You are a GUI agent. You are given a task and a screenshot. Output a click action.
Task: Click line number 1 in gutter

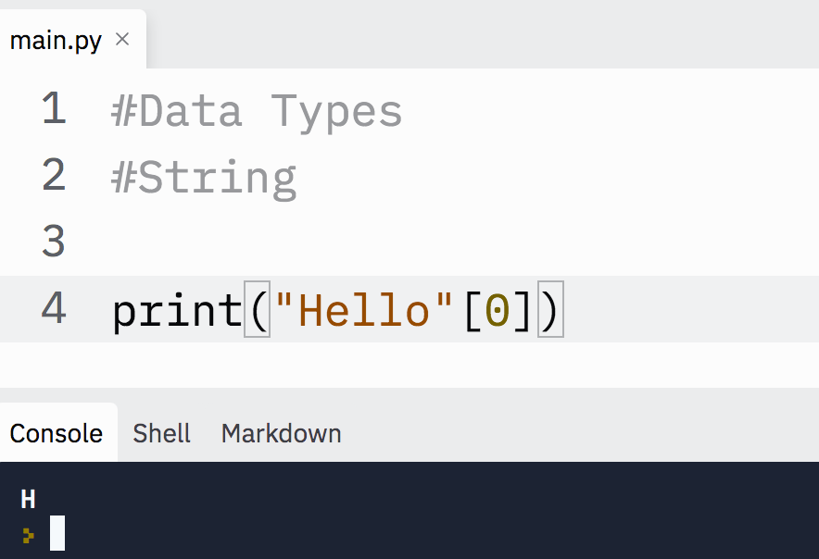click(54, 108)
